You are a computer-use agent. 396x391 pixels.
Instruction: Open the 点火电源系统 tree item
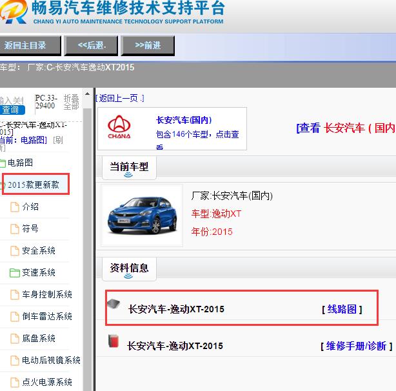pyautogui.click(x=47, y=382)
